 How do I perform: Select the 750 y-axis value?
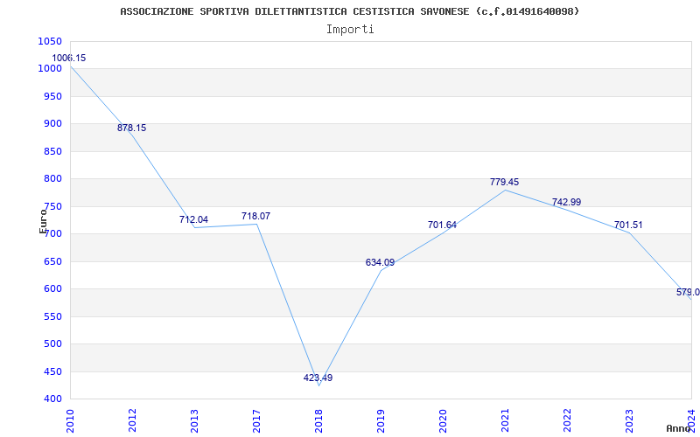point(52,206)
